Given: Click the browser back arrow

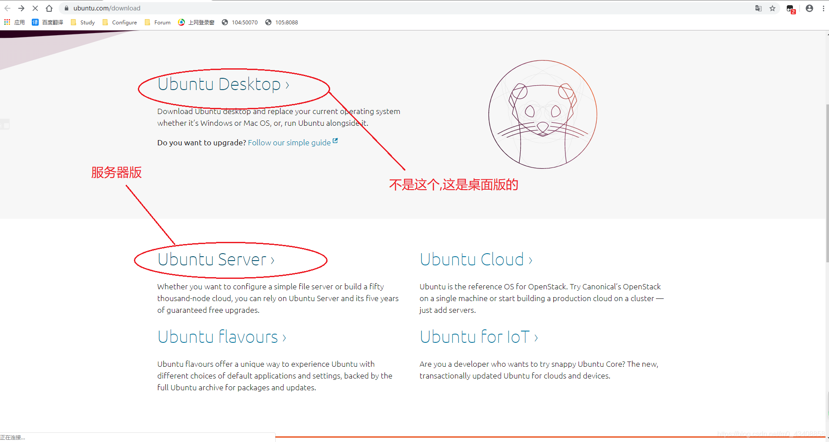Looking at the screenshot, I should click(7, 8).
